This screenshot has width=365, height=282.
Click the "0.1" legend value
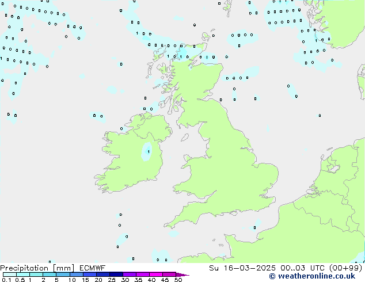(6, 280)
